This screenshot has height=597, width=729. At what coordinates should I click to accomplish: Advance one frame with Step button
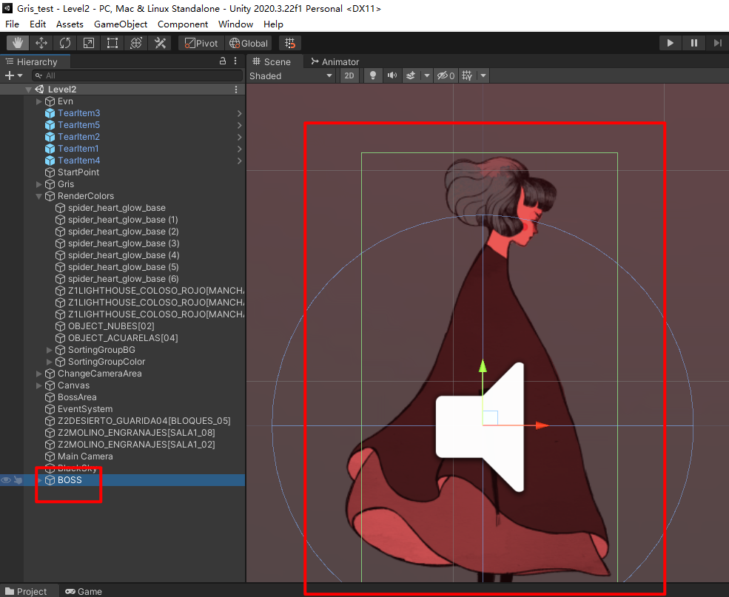coord(717,43)
